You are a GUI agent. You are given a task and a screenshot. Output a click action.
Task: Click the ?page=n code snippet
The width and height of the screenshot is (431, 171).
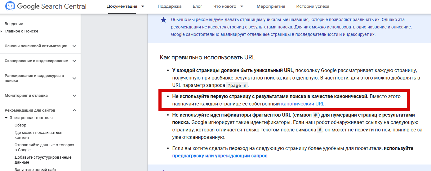237,85
